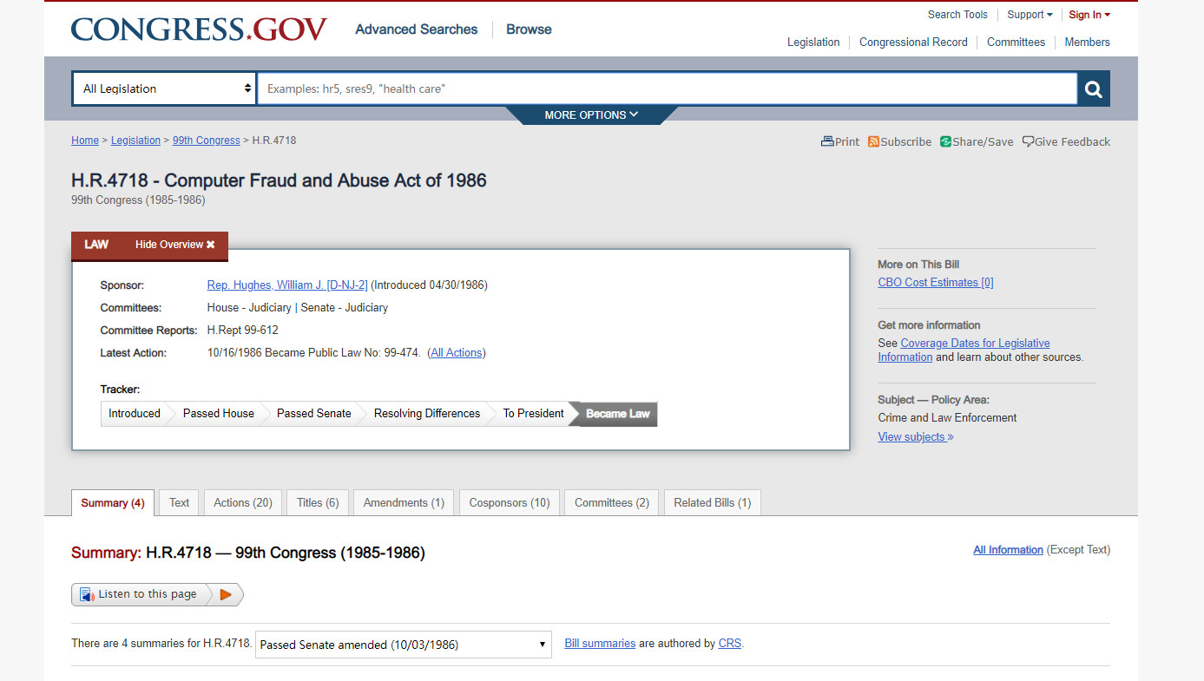1204x681 pixels.
Task: Click the red LAW label
Action: pos(96,245)
